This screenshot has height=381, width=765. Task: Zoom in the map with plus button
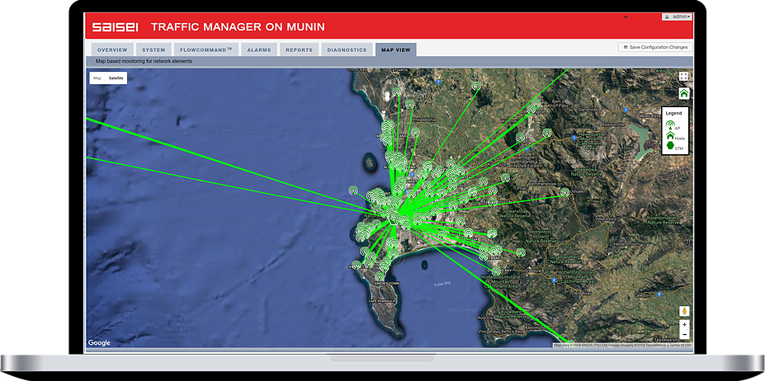684,325
